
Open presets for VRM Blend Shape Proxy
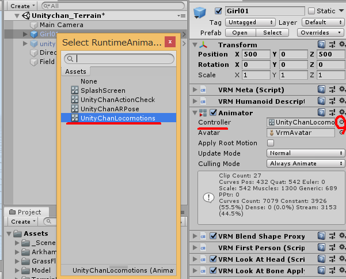click(x=332, y=236)
